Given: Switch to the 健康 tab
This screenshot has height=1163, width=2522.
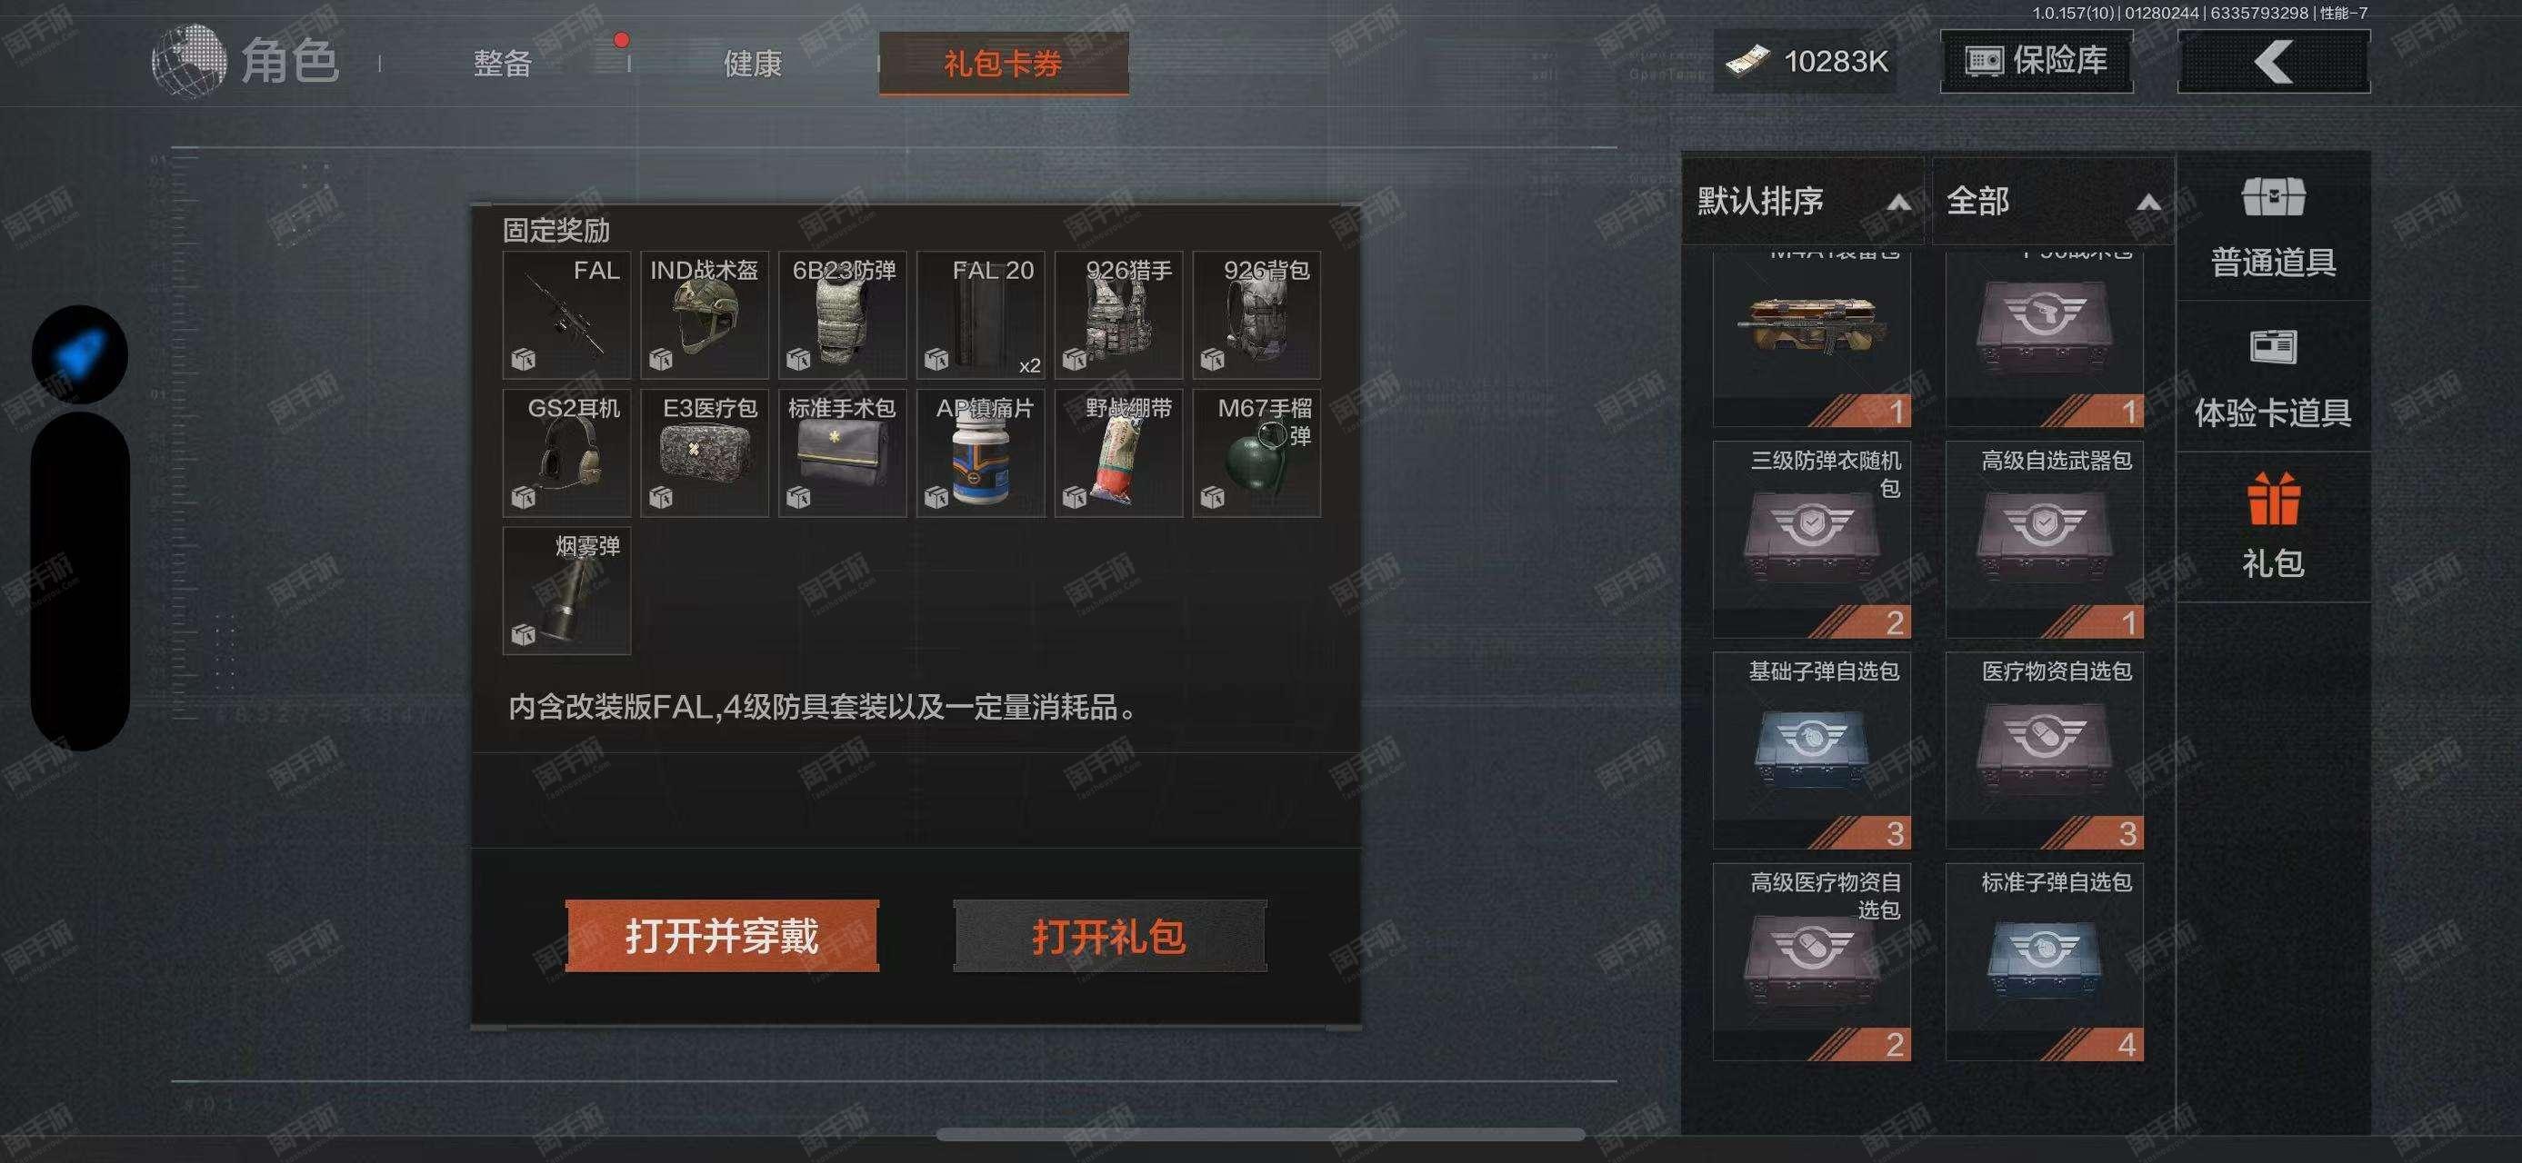Looking at the screenshot, I should pyautogui.click(x=752, y=64).
